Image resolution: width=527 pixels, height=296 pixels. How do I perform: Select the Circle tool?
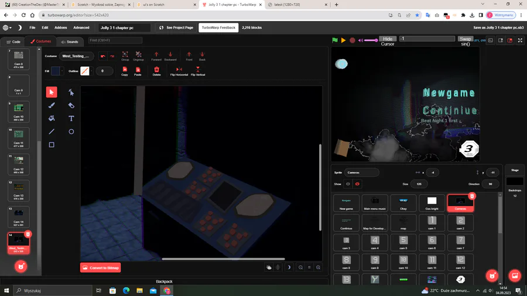71,132
